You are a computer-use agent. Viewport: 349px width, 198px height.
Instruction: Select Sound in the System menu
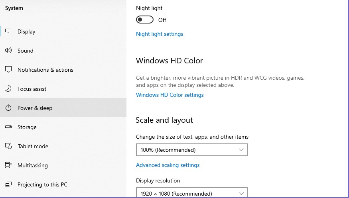coord(63,51)
